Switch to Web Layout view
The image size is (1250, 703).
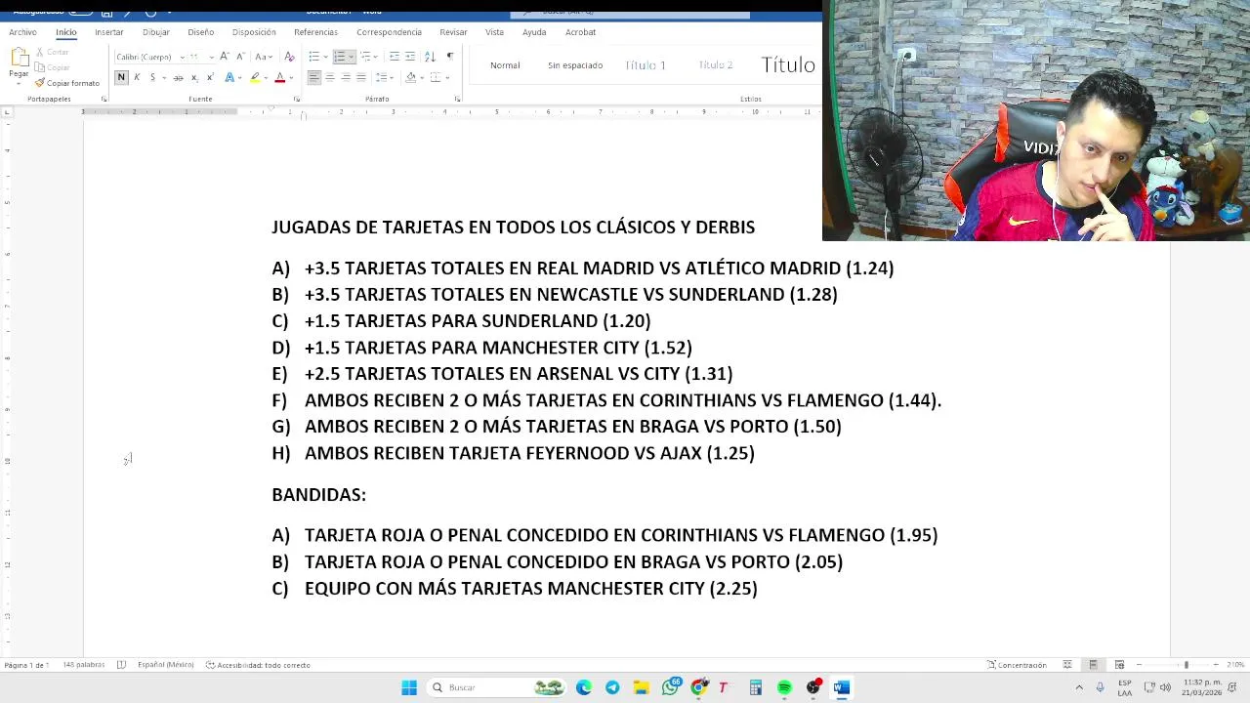pos(1119,665)
